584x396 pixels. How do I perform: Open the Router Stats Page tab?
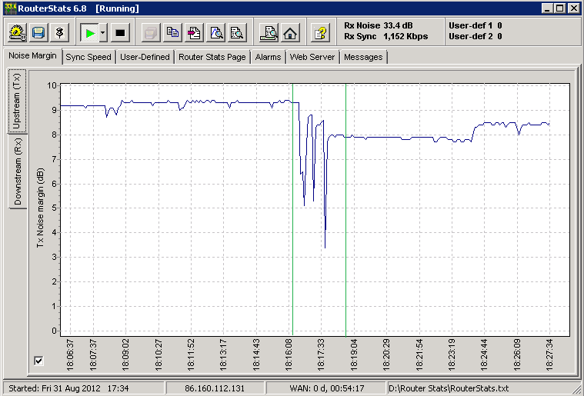[213, 57]
